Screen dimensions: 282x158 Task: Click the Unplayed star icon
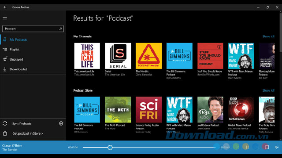coord(5,59)
